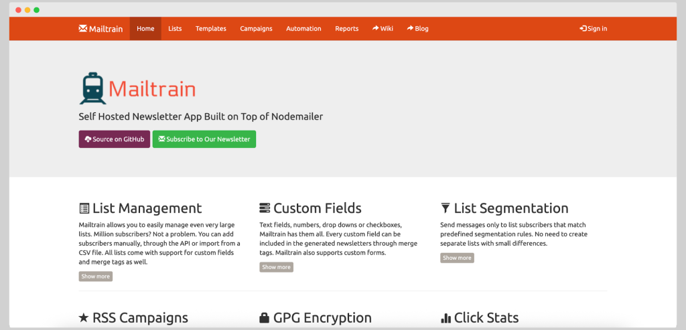Open the Templates menu item
Image resolution: width=686 pixels, height=330 pixels.
tap(211, 29)
